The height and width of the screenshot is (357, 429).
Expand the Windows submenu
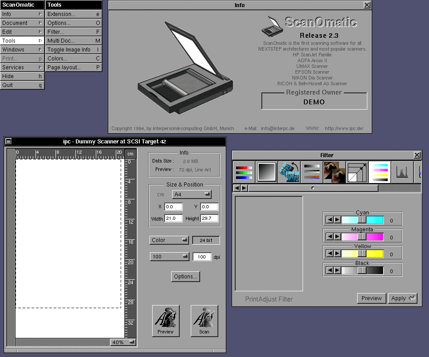[x=22, y=50]
